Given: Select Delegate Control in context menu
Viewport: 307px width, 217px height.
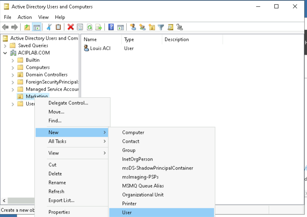Looking at the screenshot, I should click(x=68, y=103).
